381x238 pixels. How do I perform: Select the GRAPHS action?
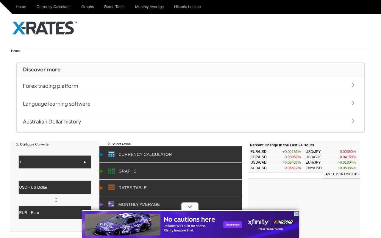tap(171, 171)
